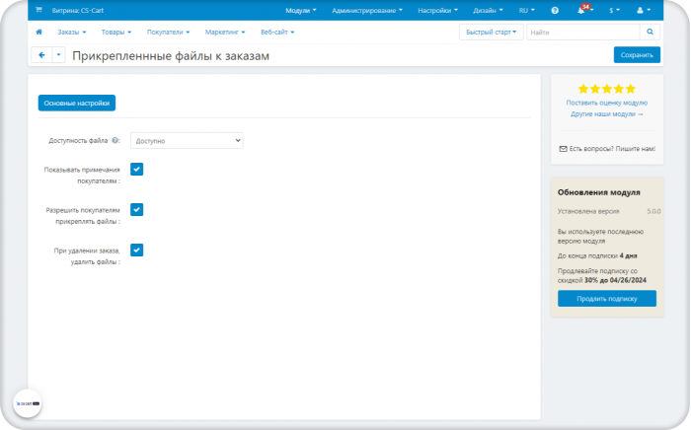Open the $ currency dropdown
691x430 pixels.
[614, 10]
